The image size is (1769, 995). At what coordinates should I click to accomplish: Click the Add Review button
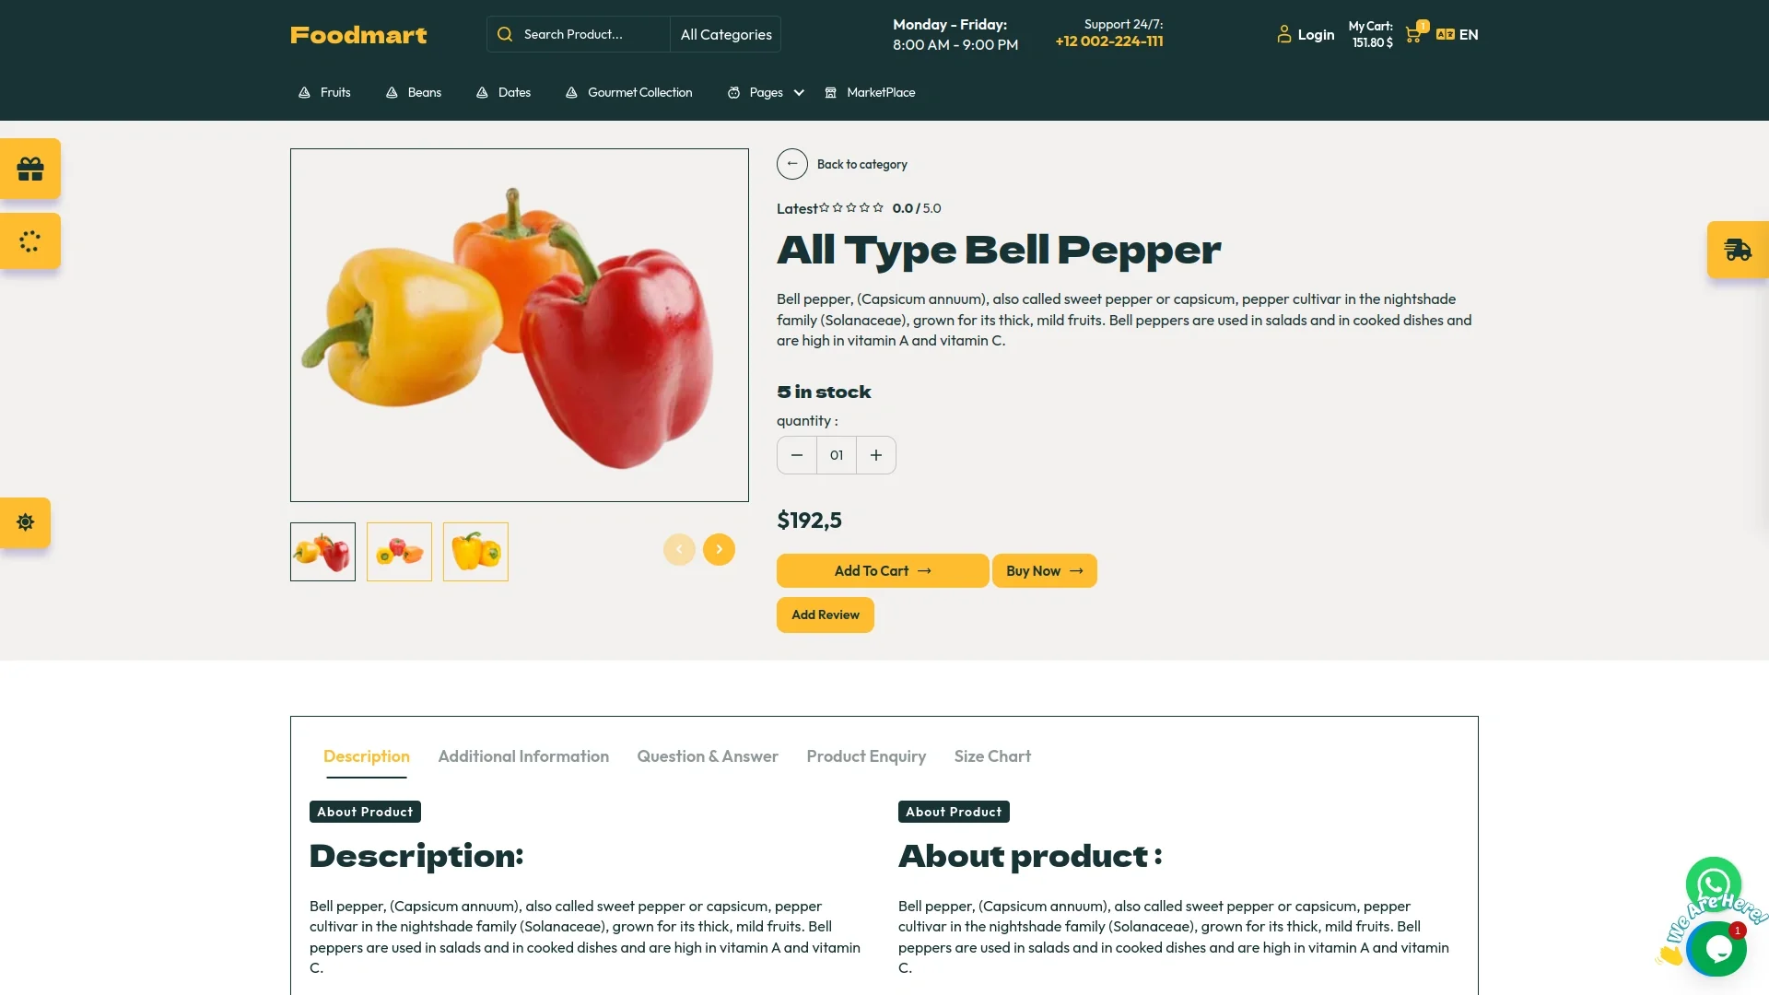pyautogui.click(x=826, y=615)
